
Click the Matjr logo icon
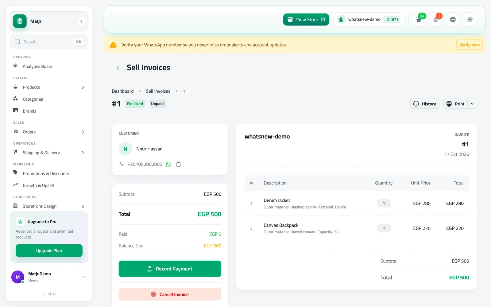(x=20, y=21)
